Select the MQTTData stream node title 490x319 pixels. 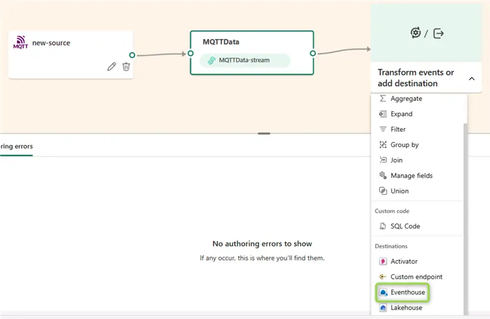(x=221, y=42)
